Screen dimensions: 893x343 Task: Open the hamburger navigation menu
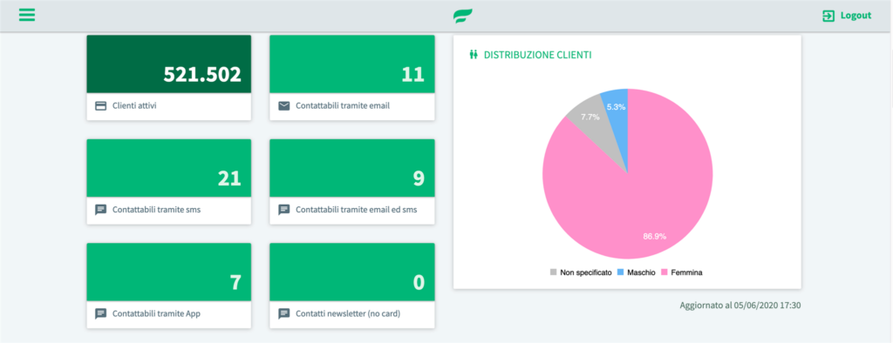pos(27,16)
